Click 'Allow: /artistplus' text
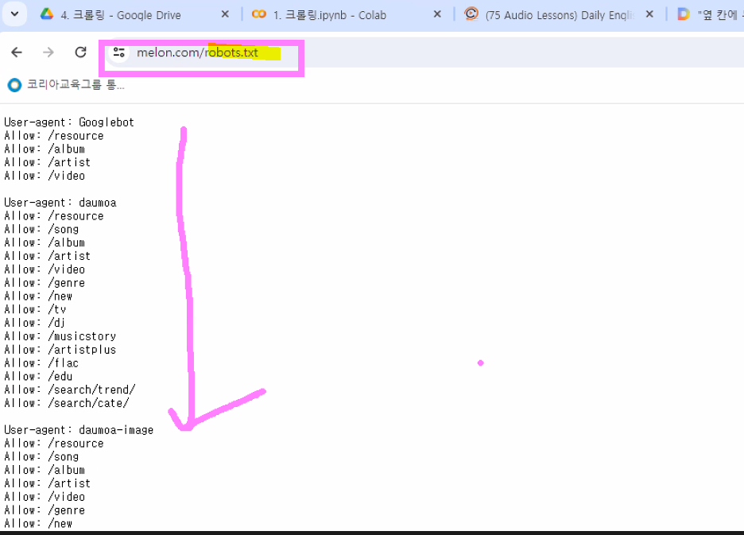The width and height of the screenshot is (744, 535). (60, 350)
